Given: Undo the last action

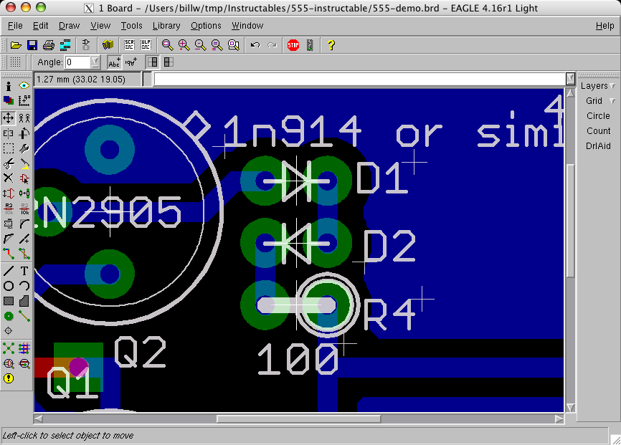Looking at the screenshot, I should 255,45.
